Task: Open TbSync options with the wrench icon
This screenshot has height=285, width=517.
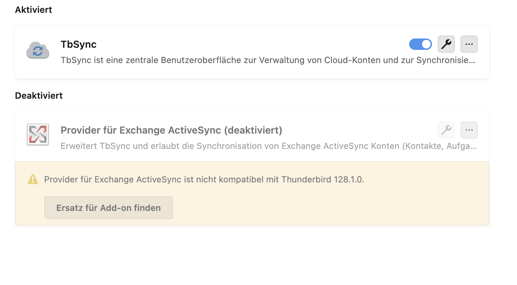Action: pos(446,45)
